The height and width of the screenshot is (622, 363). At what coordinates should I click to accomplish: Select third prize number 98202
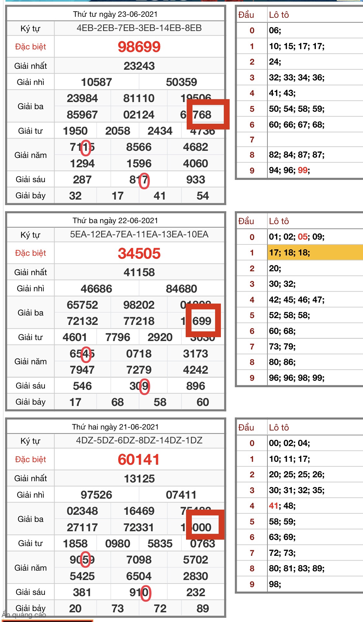[139, 305]
